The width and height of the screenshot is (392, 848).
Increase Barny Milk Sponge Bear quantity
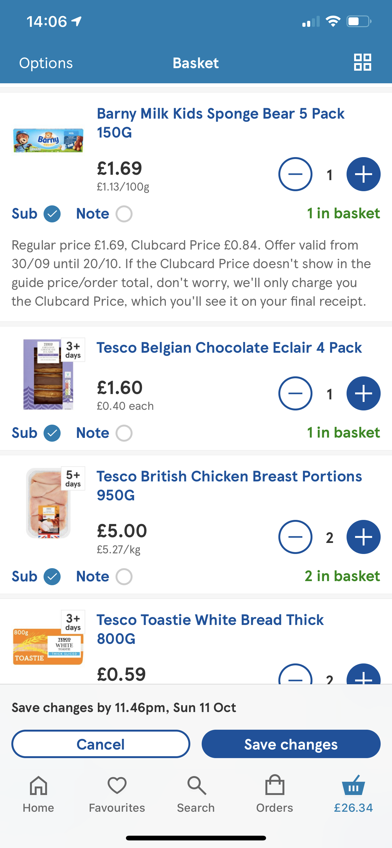[x=363, y=174]
